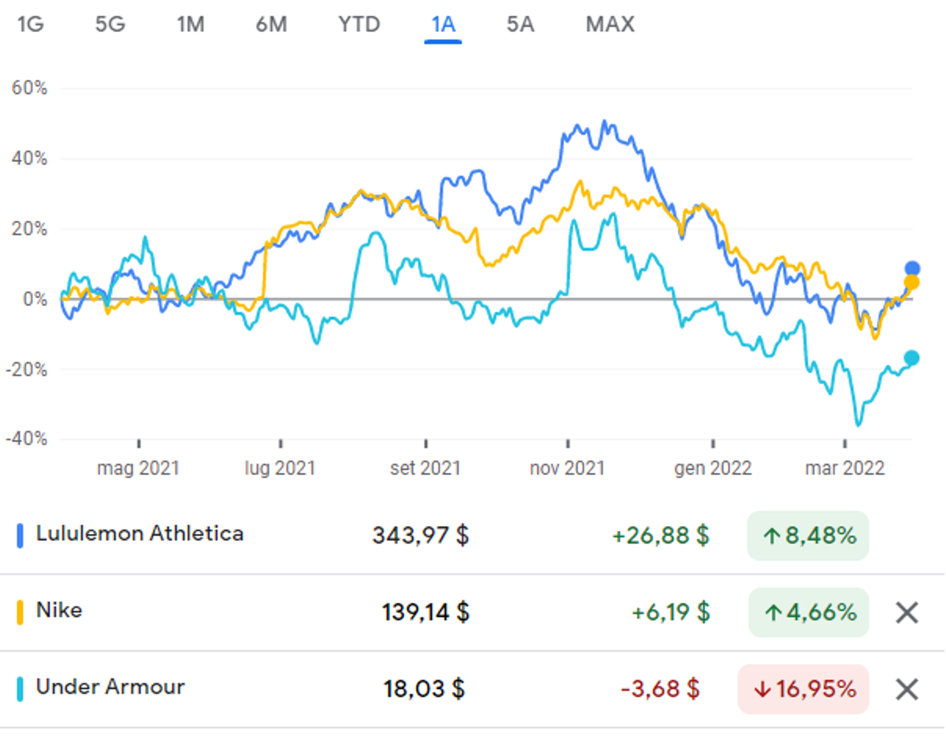
Task: Click the 18,03 $ price value
Action: point(424,689)
